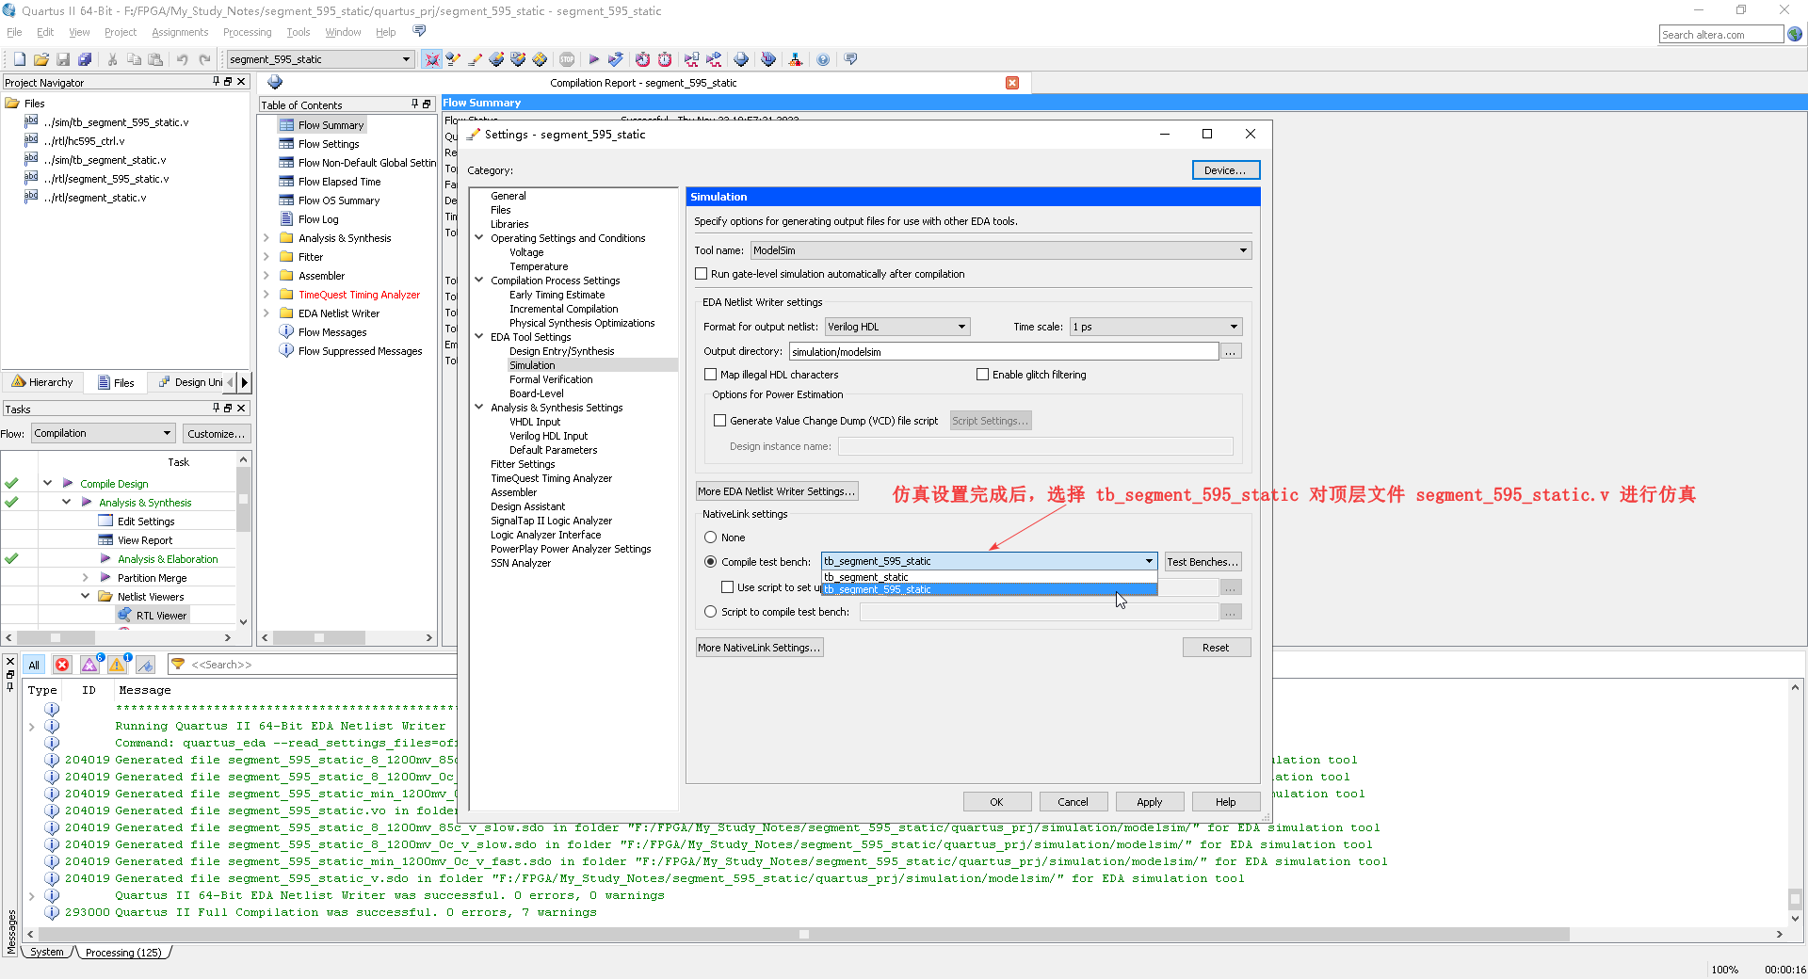Click the Undo arrow icon

[183, 59]
